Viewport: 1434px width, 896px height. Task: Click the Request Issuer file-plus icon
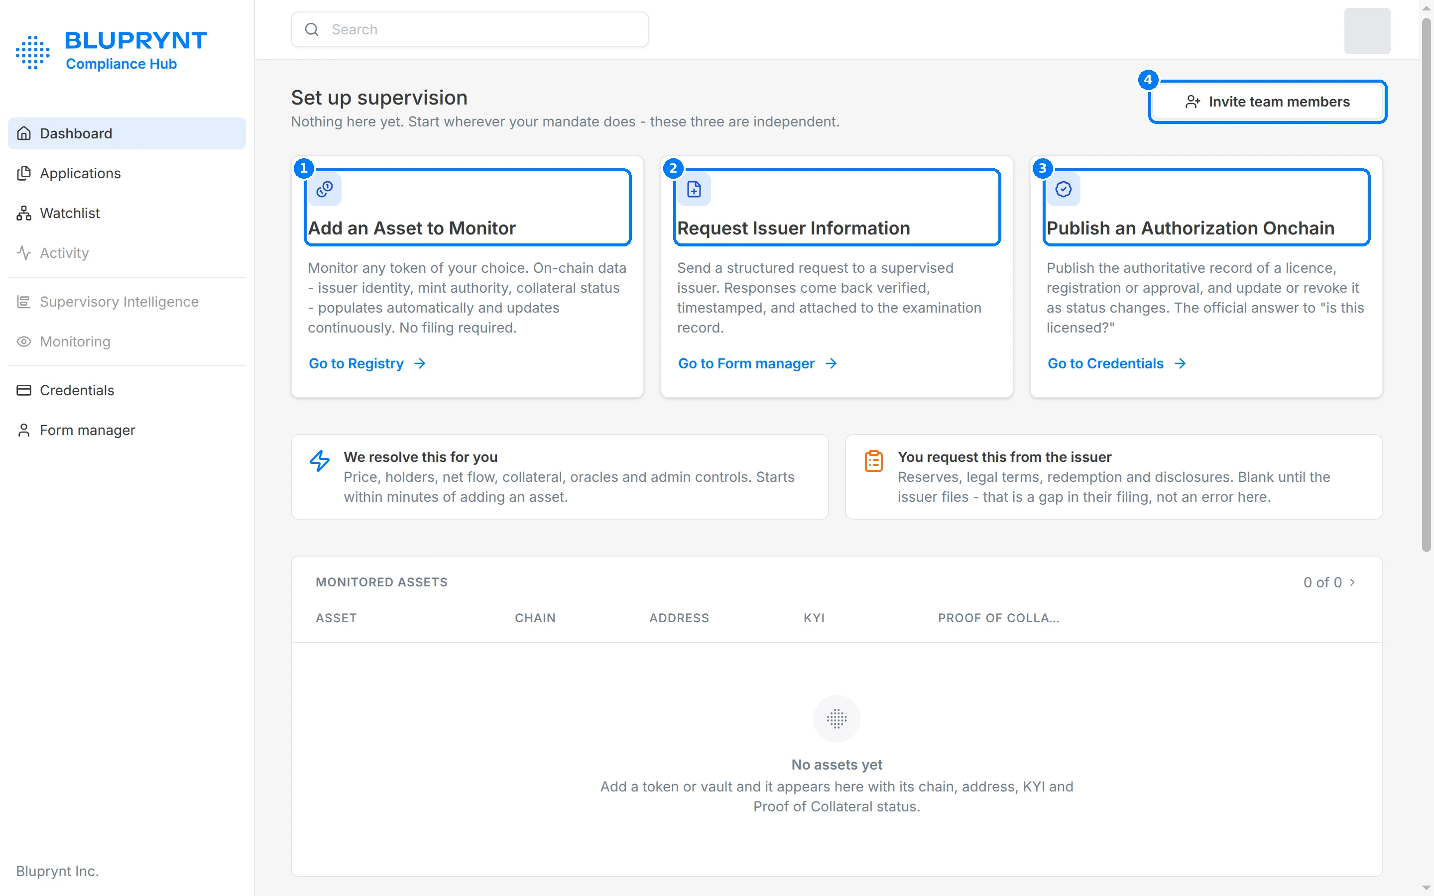tap(694, 189)
